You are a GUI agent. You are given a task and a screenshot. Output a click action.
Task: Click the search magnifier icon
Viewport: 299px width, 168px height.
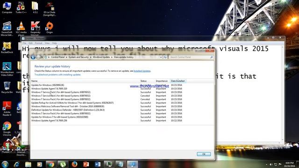tap(212, 57)
